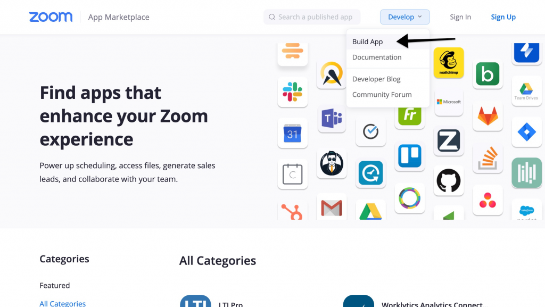Select the multicolor ring app icon
545x307 pixels.
(x=410, y=198)
